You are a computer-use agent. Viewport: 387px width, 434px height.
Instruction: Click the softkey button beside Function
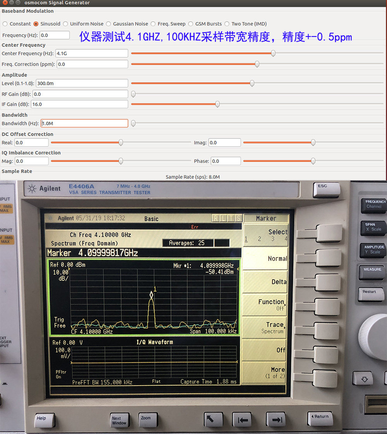327,306
